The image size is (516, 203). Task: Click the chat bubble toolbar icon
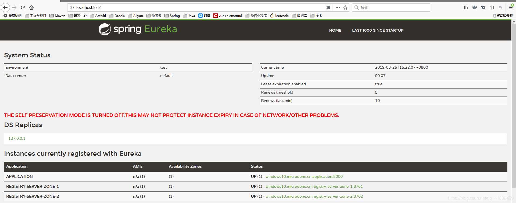click(x=475, y=8)
